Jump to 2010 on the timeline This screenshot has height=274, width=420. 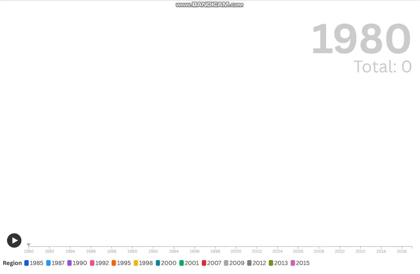pyautogui.click(x=340, y=251)
